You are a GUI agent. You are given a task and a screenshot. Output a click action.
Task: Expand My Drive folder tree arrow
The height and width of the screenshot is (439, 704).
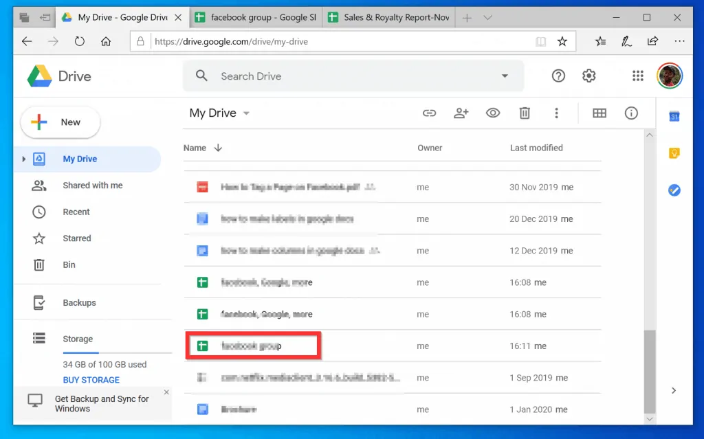coord(24,159)
